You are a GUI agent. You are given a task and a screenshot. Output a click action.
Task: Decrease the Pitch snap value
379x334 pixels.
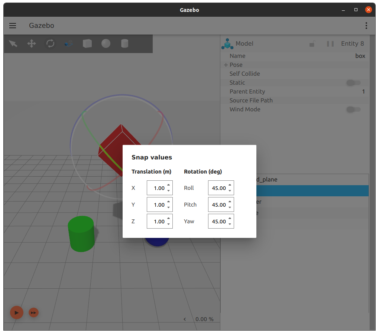click(x=230, y=207)
